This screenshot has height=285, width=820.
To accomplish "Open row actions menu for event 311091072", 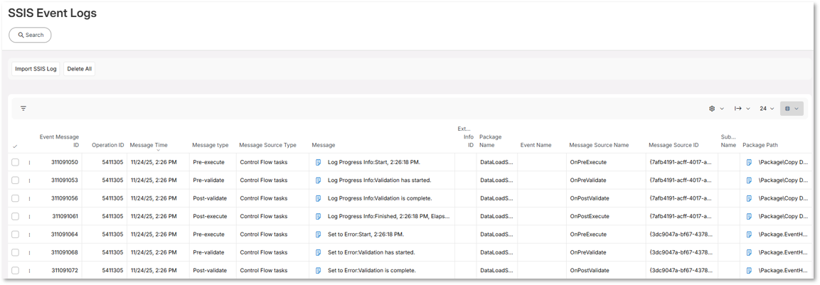I will point(29,271).
